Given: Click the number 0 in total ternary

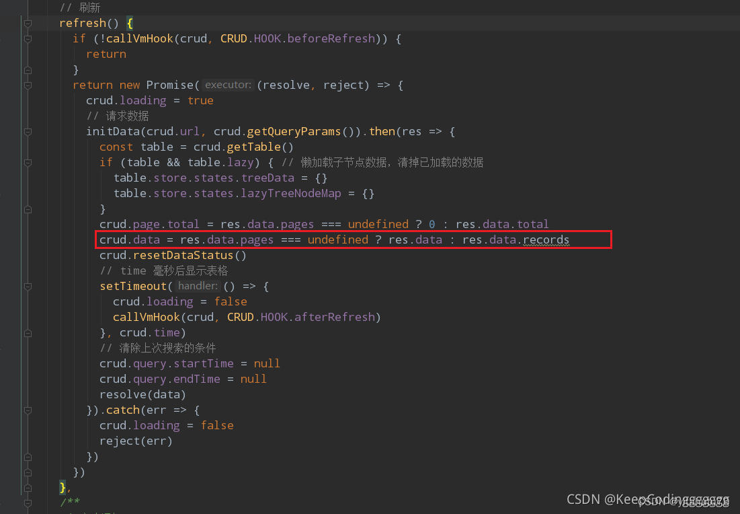Looking at the screenshot, I should (x=431, y=224).
